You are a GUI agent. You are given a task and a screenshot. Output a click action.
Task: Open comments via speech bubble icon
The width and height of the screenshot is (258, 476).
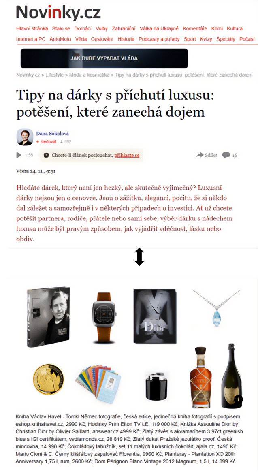click(226, 155)
